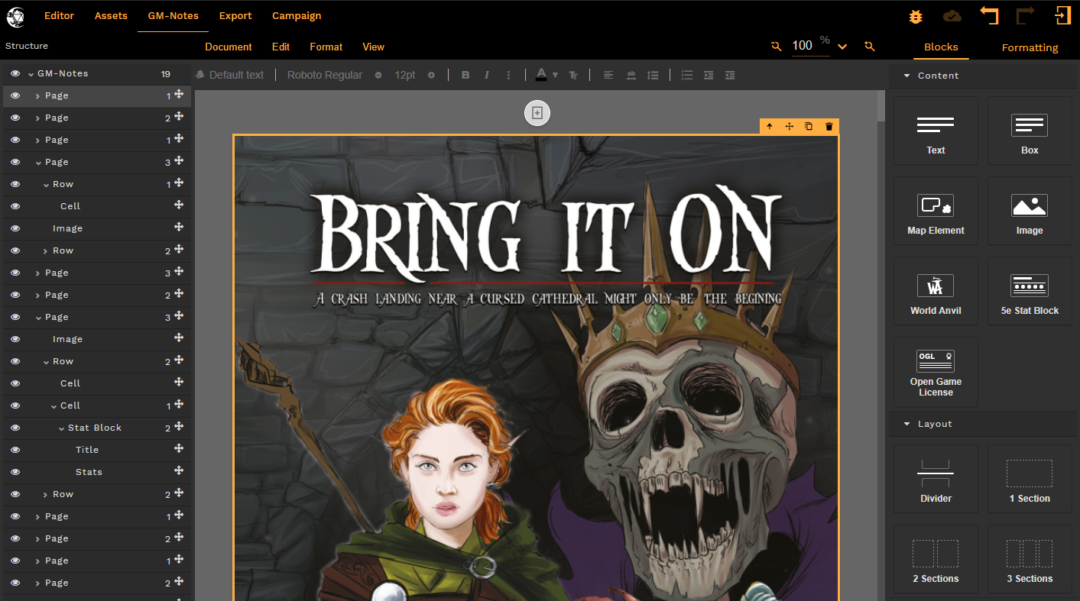Toggle visibility of the last Page row

15,583
